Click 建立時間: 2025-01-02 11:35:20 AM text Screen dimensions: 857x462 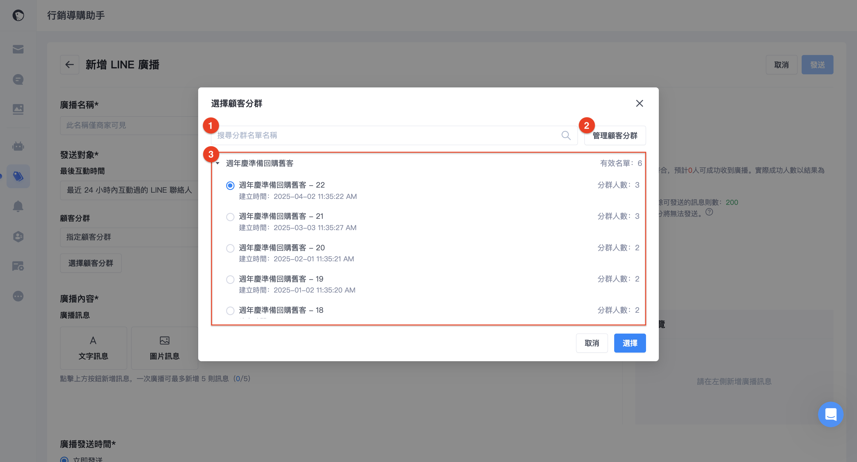[x=297, y=290]
